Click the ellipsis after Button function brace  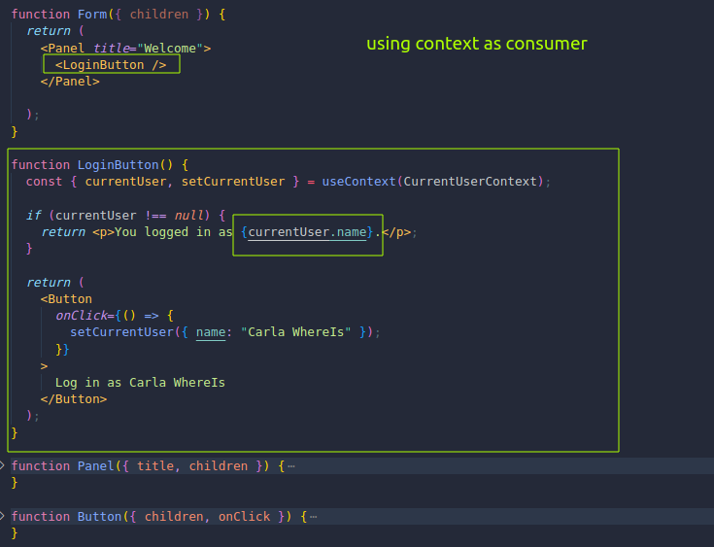point(313,517)
